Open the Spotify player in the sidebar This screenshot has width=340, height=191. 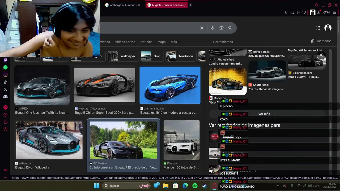[x=5, y=107]
